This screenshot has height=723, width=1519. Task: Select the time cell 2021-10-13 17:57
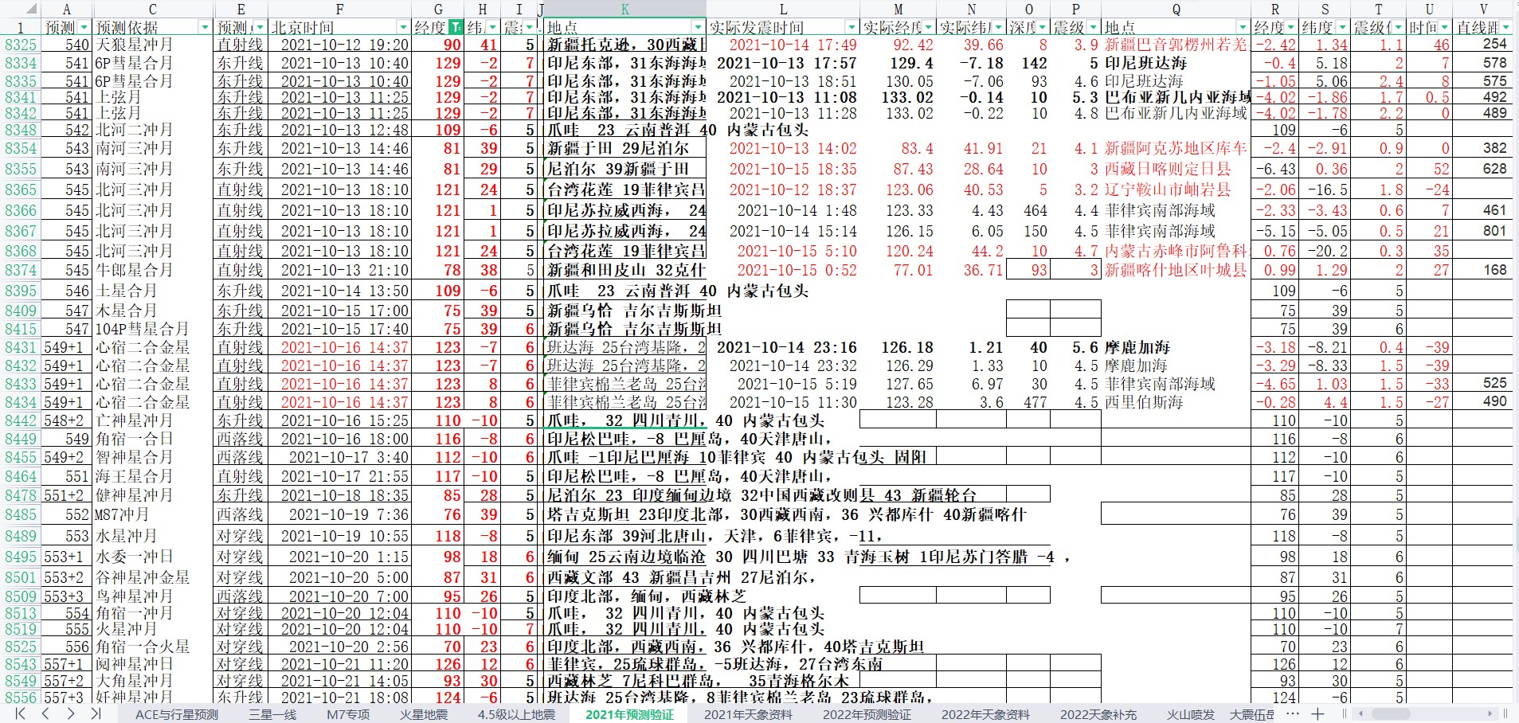[x=783, y=63]
